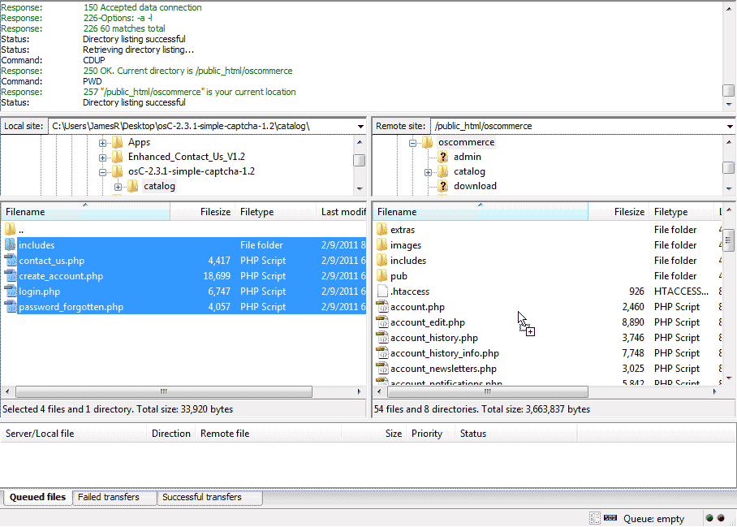737x527 pixels.
Task: Click the extras folder icon in remote list
Action: pyautogui.click(x=381, y=230)
